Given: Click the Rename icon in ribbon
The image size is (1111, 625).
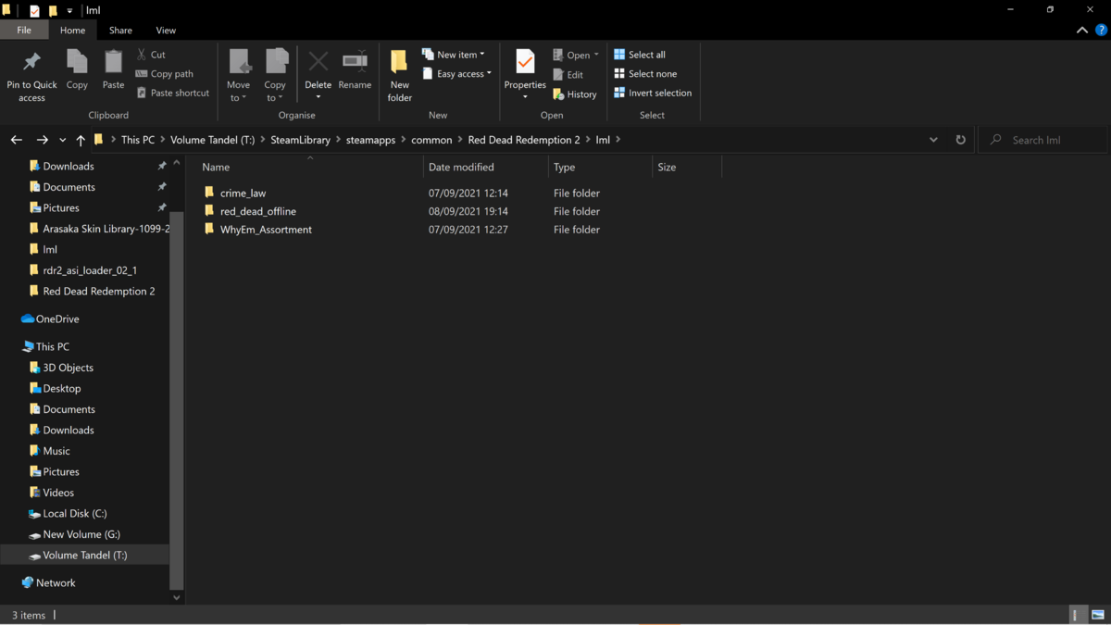Looking at the screenshot, I should coord(355,62).
